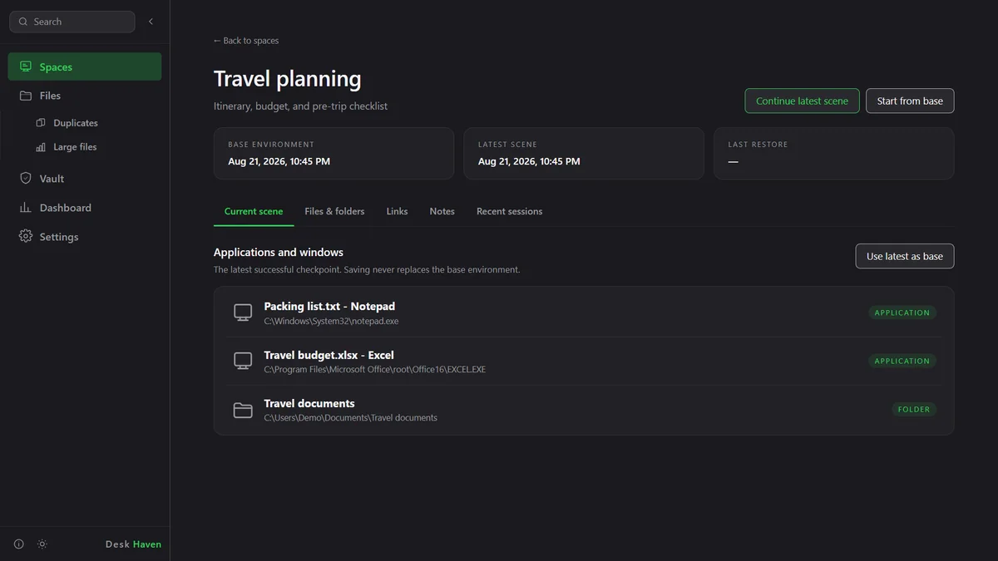
Task: Open Spaces in the sidebar menu
Action: pyautogui.click(x=85, y=66)
